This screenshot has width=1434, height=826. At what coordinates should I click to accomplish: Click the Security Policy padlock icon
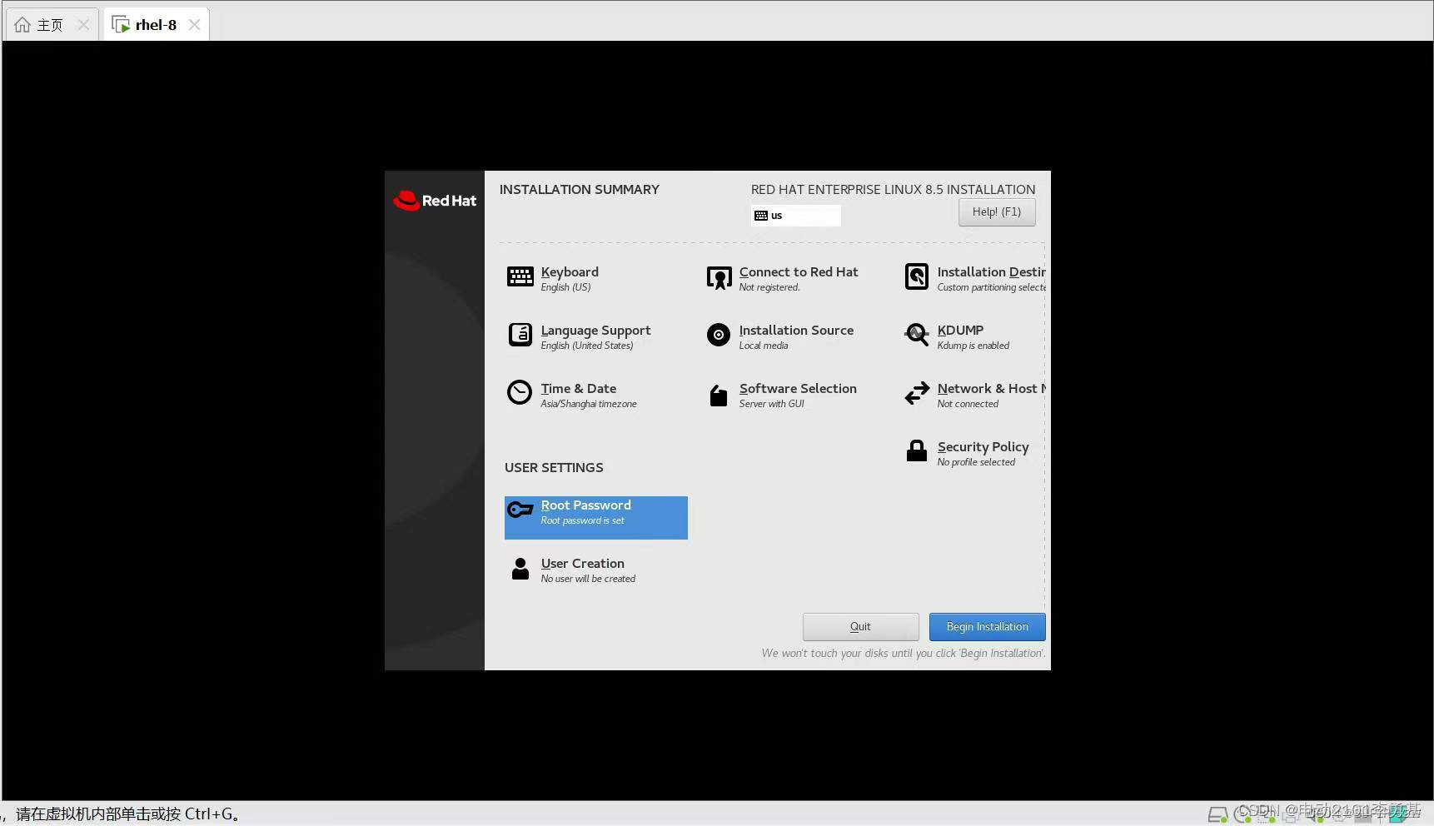pos(917,450)
